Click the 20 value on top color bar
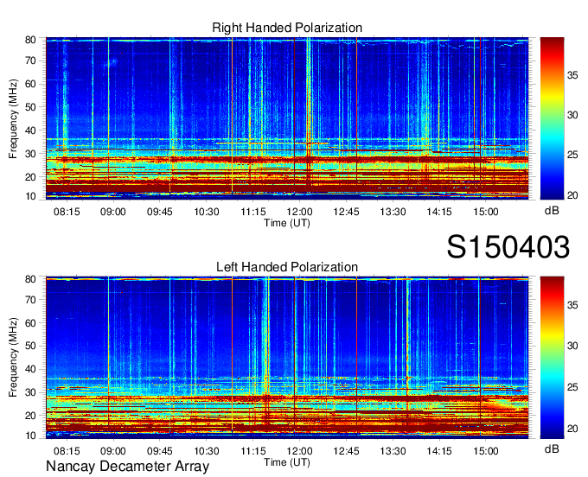The height and width of the screenshot is (477, 588). coord(572,194)
